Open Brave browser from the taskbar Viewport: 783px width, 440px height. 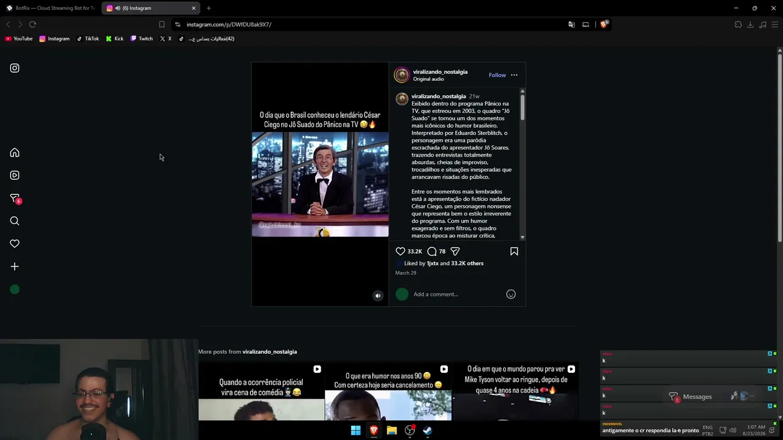pyautogui.click(x=374, y=430)
